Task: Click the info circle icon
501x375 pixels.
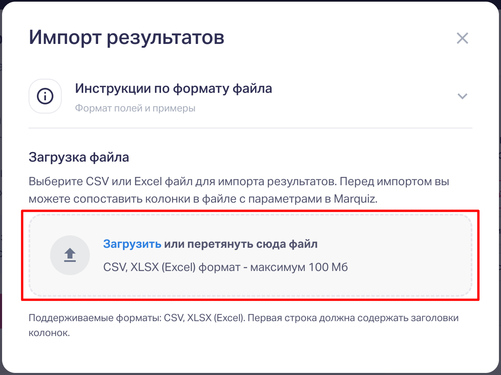Action: 45,96
